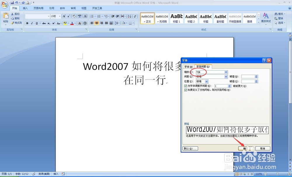
Task: Switch to 字体 tab in Font dialog
Action: pos(188,67)
